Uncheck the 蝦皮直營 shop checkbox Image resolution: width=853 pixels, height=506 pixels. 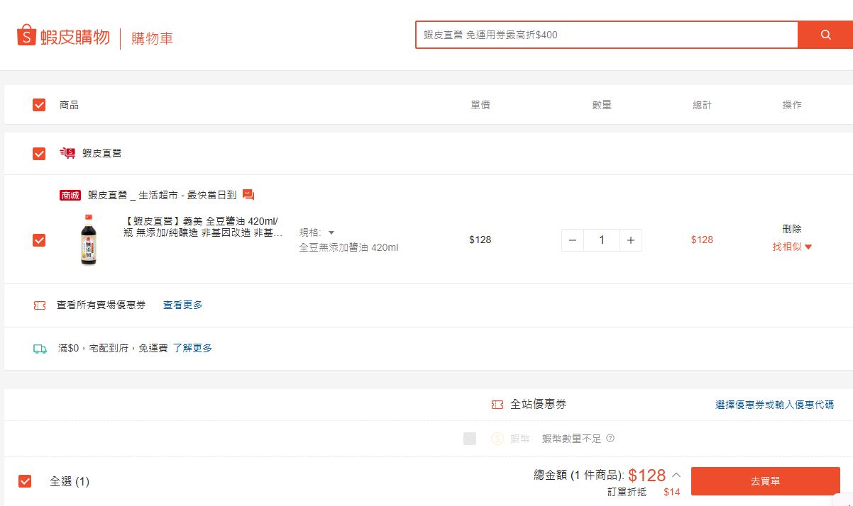coord(39,154)
